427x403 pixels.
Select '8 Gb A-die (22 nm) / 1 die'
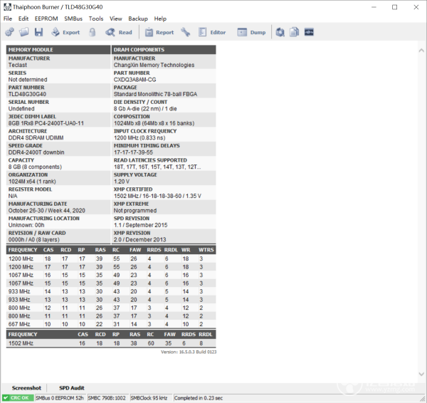point(145,109)
